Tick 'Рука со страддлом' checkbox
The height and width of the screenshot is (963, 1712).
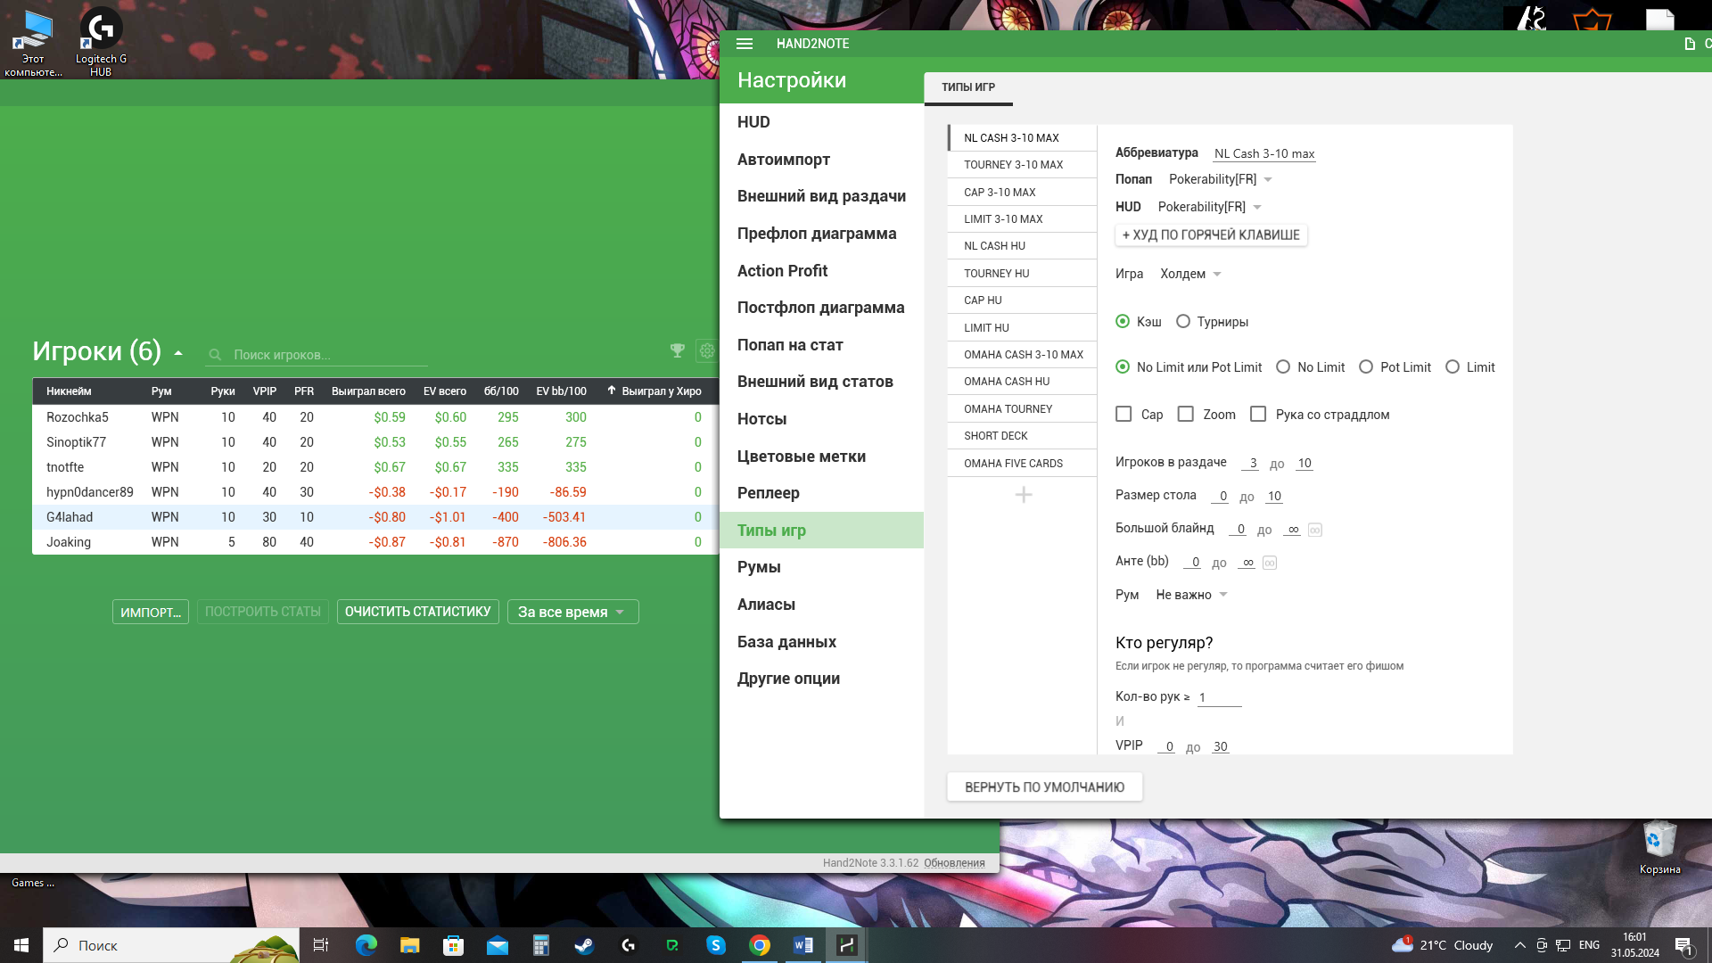pyautogui.click(x=1258, y=415)
